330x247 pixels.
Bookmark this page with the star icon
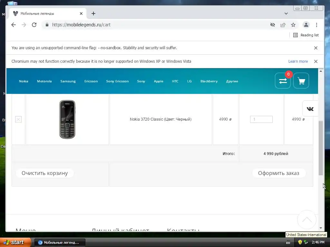pos(293,25)
